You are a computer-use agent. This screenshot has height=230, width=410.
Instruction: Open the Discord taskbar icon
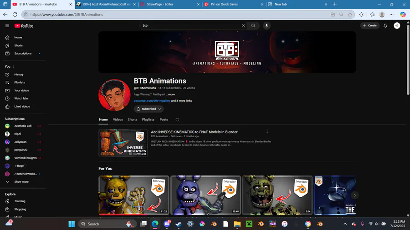[167, 224]
